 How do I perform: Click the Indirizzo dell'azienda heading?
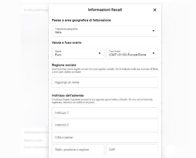(67, 96)
